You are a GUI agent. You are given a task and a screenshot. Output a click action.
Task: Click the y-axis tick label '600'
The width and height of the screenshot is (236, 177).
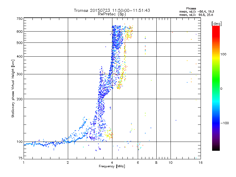(x=19, y=32)
